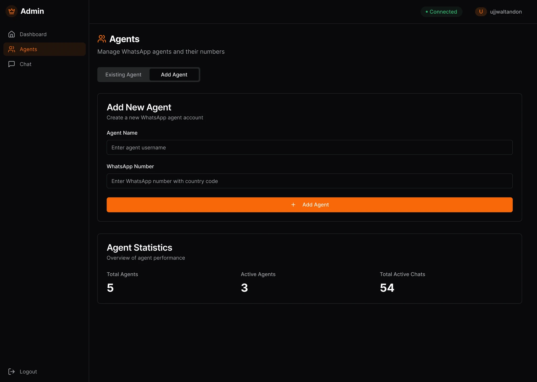The height and width of the screenshot is (382, 537).
Task: Click the Admin crown logo icon
Action: point(12,11)
